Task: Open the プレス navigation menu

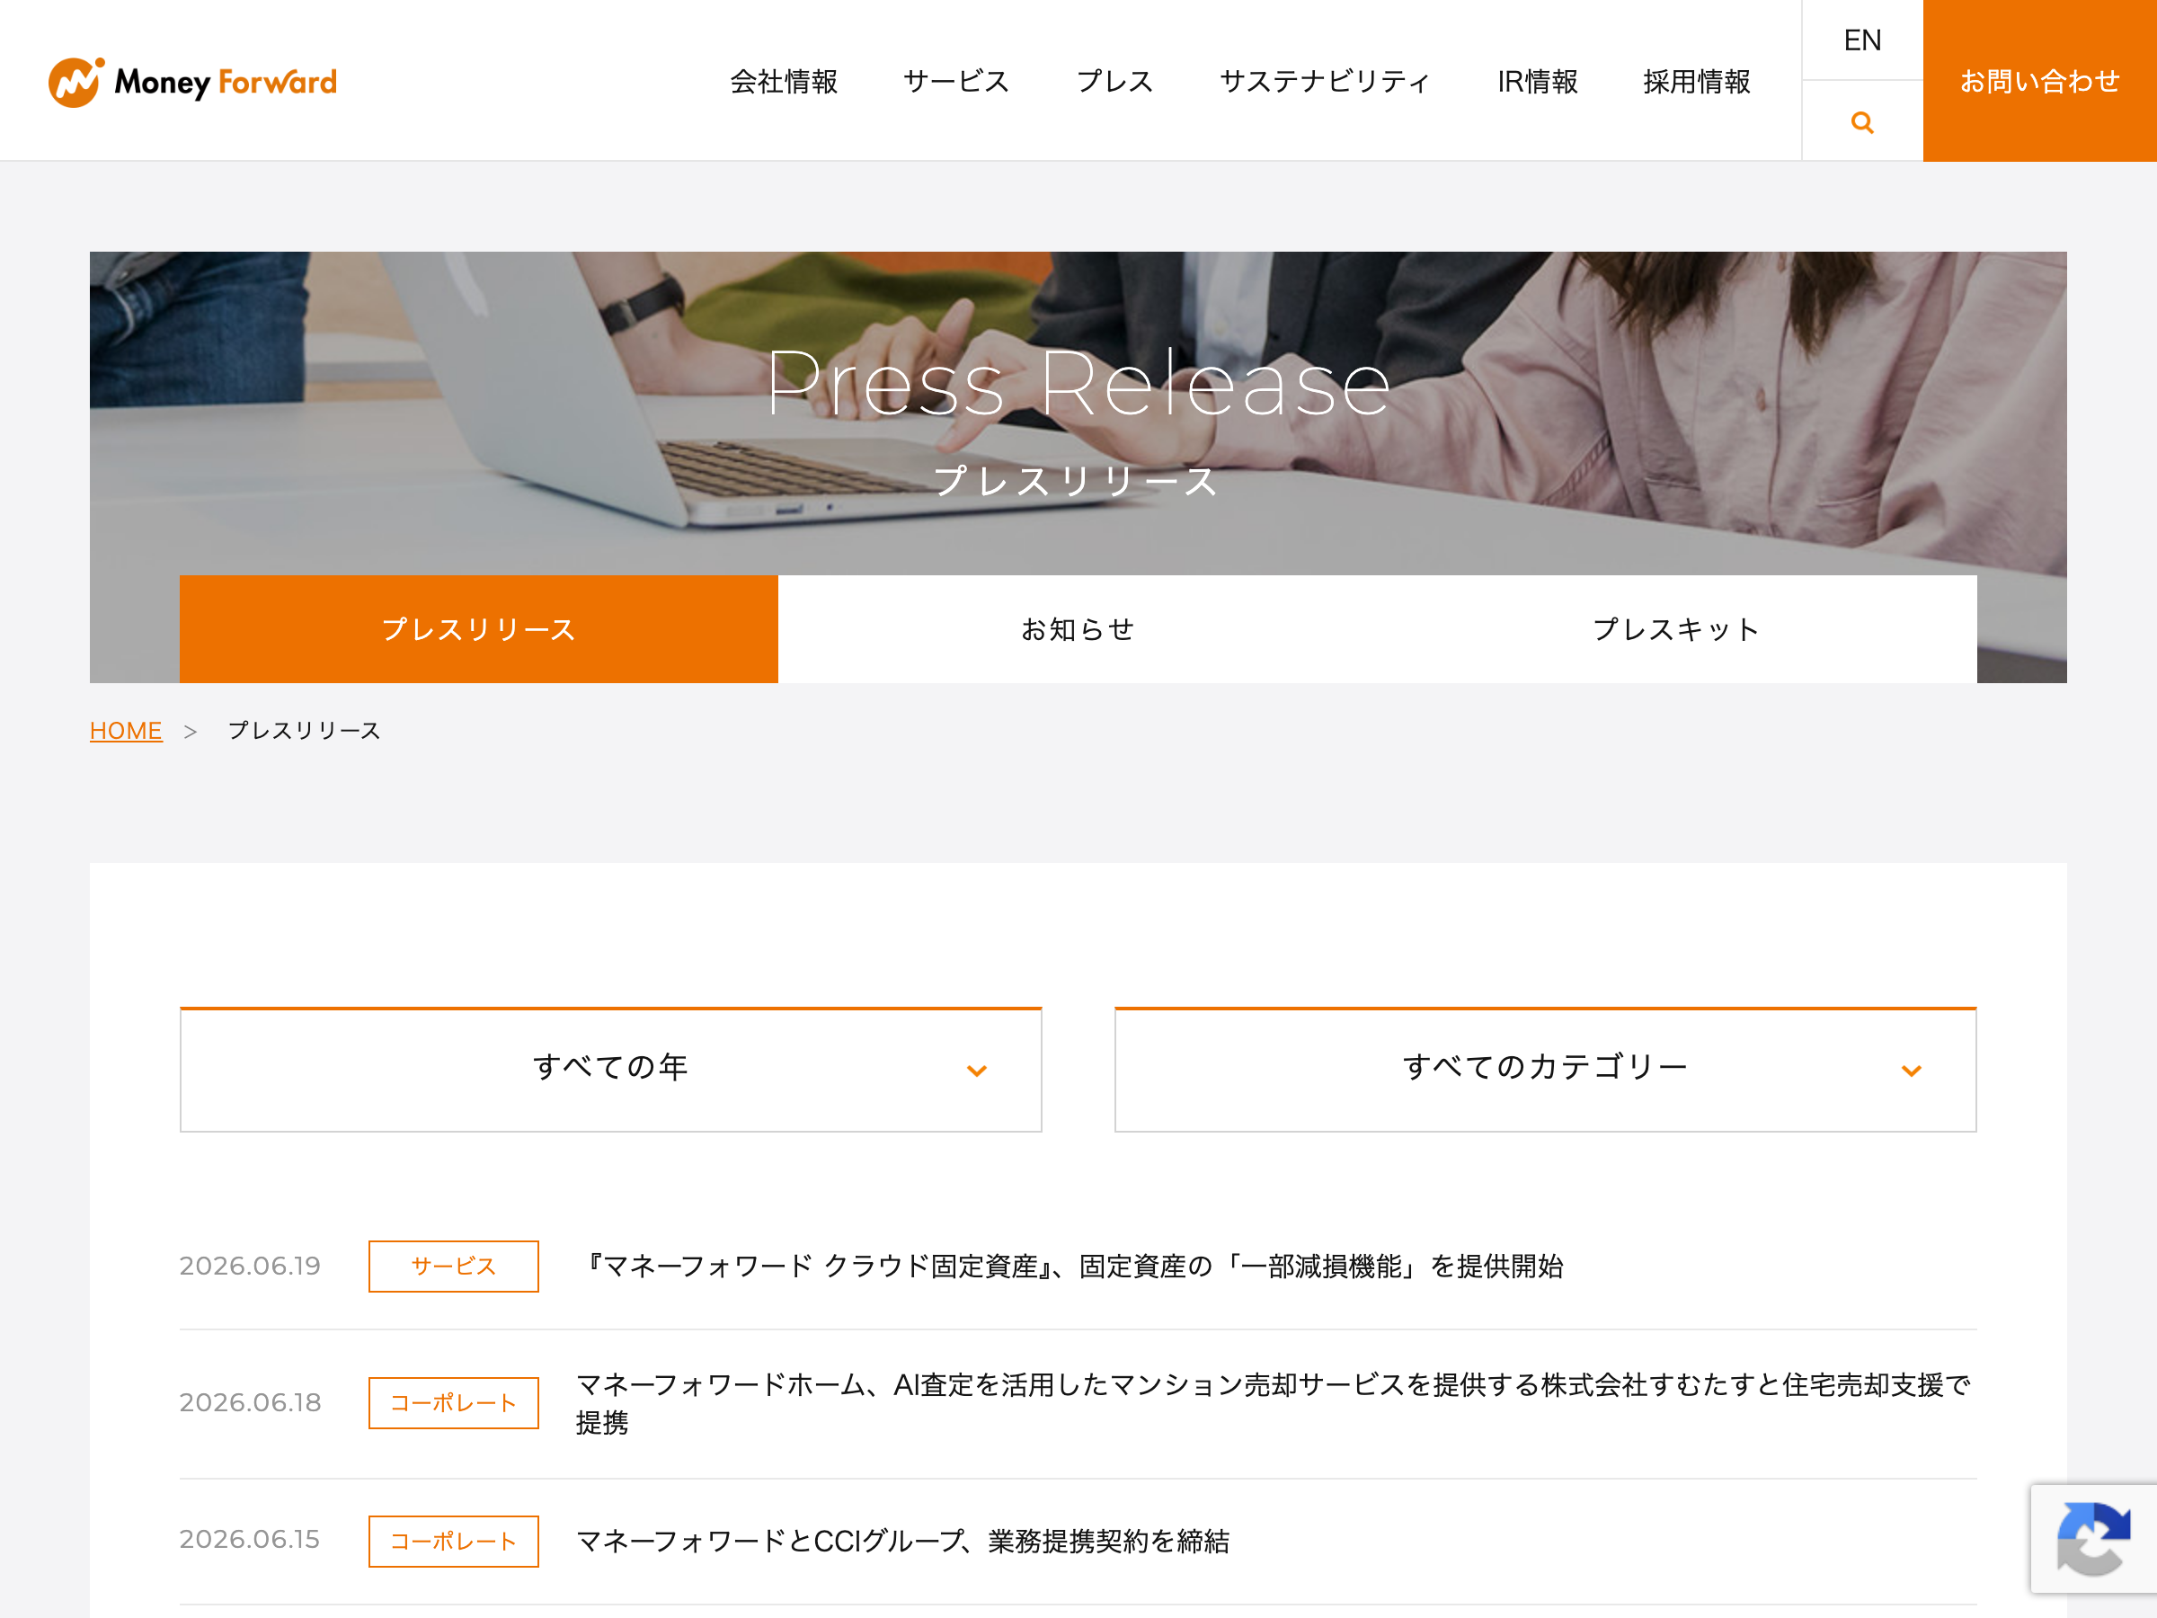Action: pyautogui.click(x=1114, y=81)
